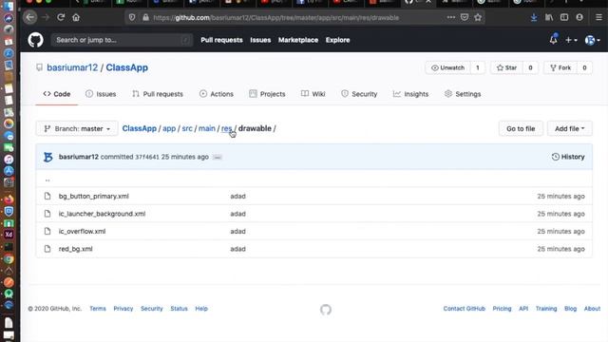Open Marketplace in top navigation

297,40
